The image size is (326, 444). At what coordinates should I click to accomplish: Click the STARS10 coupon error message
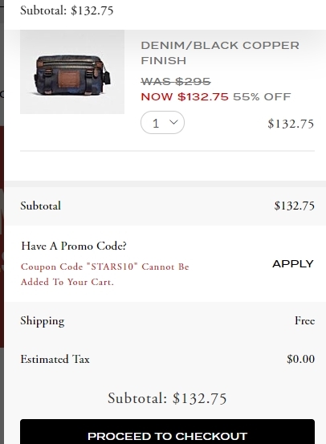(105, 274)
